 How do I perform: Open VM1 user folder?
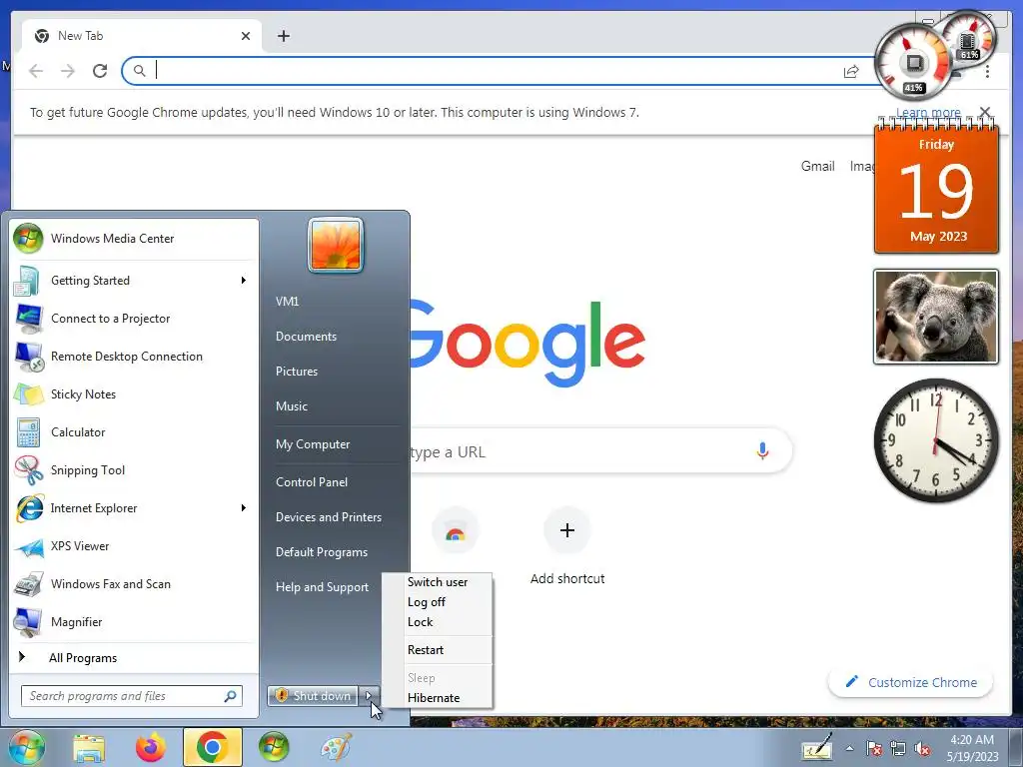tap(287, 302)
